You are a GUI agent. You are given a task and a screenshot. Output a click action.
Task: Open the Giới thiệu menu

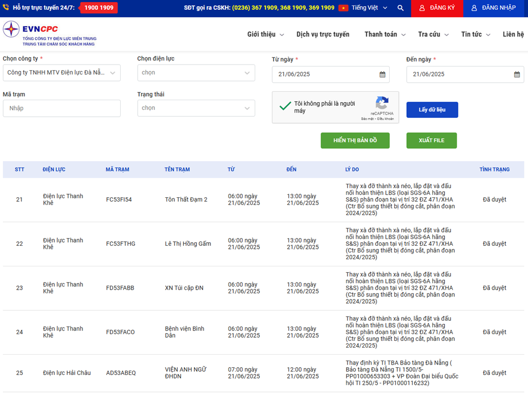pos(265,35)
